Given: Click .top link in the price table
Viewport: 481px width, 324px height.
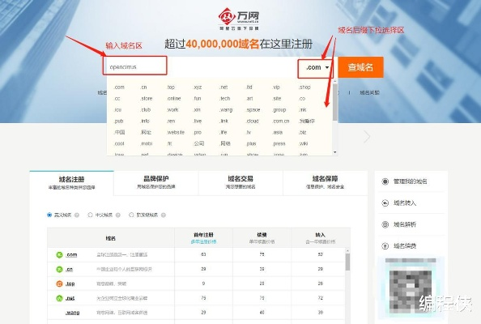Looking at the screenshot, I should pyautogui.click(x=70, y=283).
